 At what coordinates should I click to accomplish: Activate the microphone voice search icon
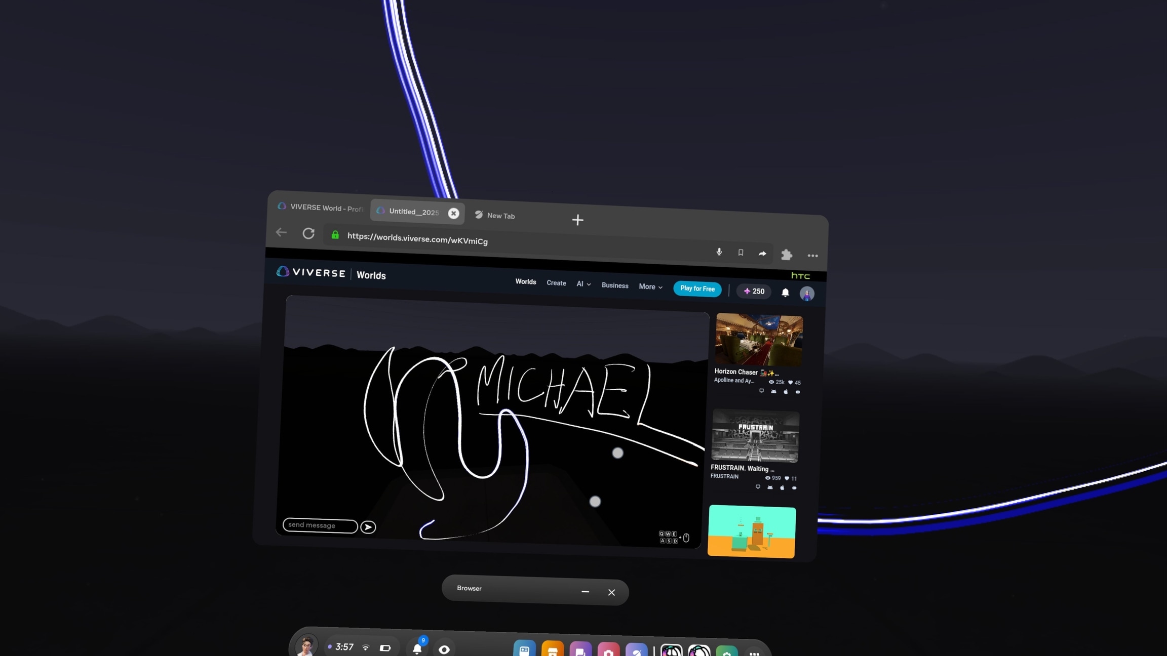coord(719,252)
